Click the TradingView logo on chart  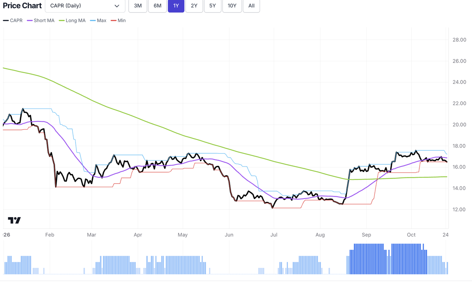15,220
